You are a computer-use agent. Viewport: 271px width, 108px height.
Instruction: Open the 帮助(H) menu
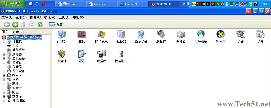78,17
